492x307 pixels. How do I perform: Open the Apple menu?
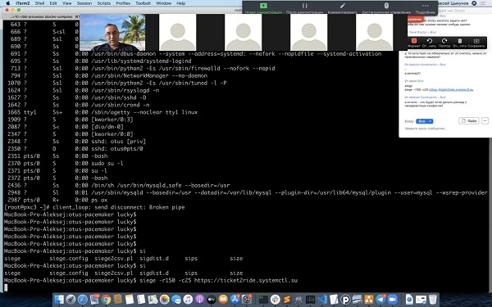coord(8,3)
